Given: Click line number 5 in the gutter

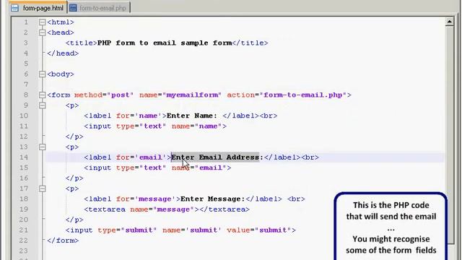Looking at the screenshot, I should pyautogui.click(x=26, y=64).
